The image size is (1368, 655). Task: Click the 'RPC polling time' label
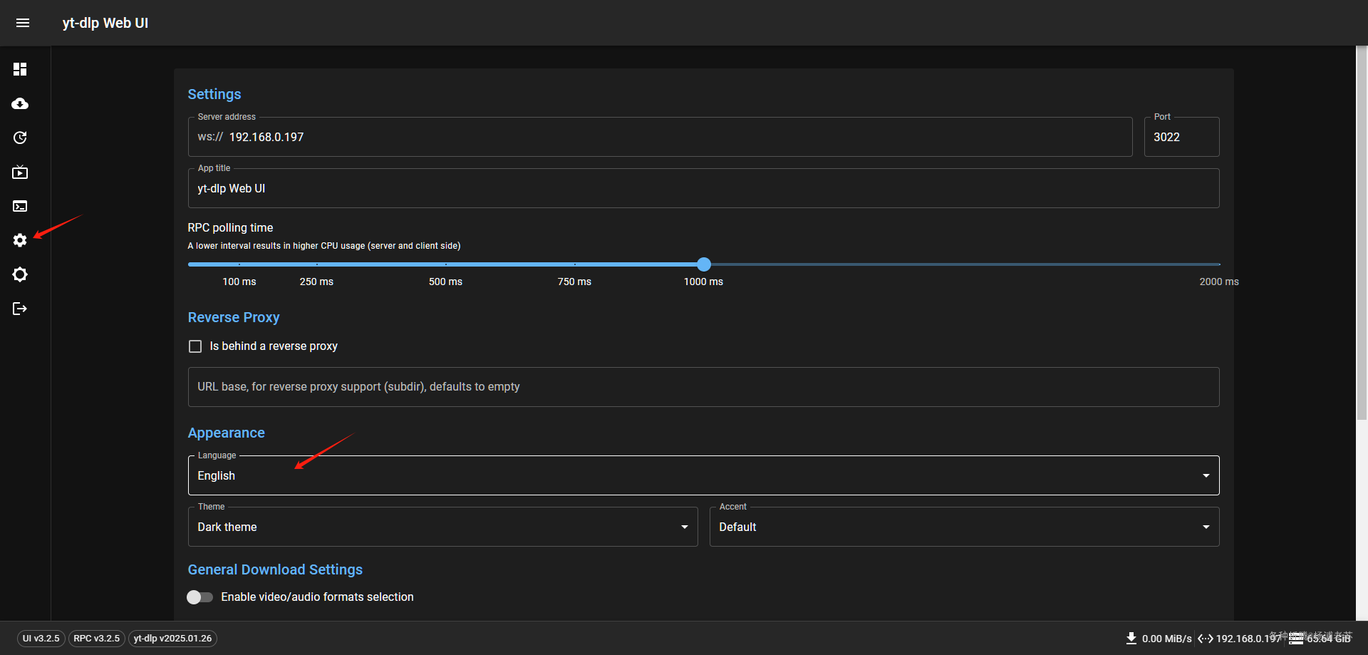point(230,228)
